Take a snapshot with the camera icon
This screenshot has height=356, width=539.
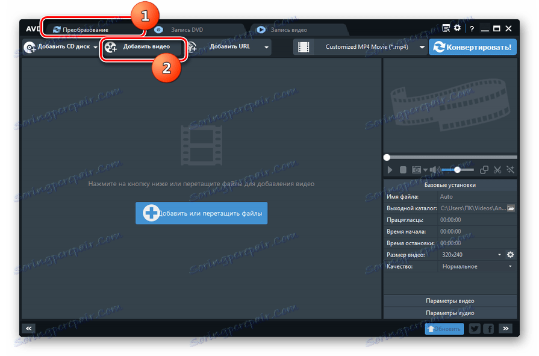pyautogui.click(x=416, y=170)
